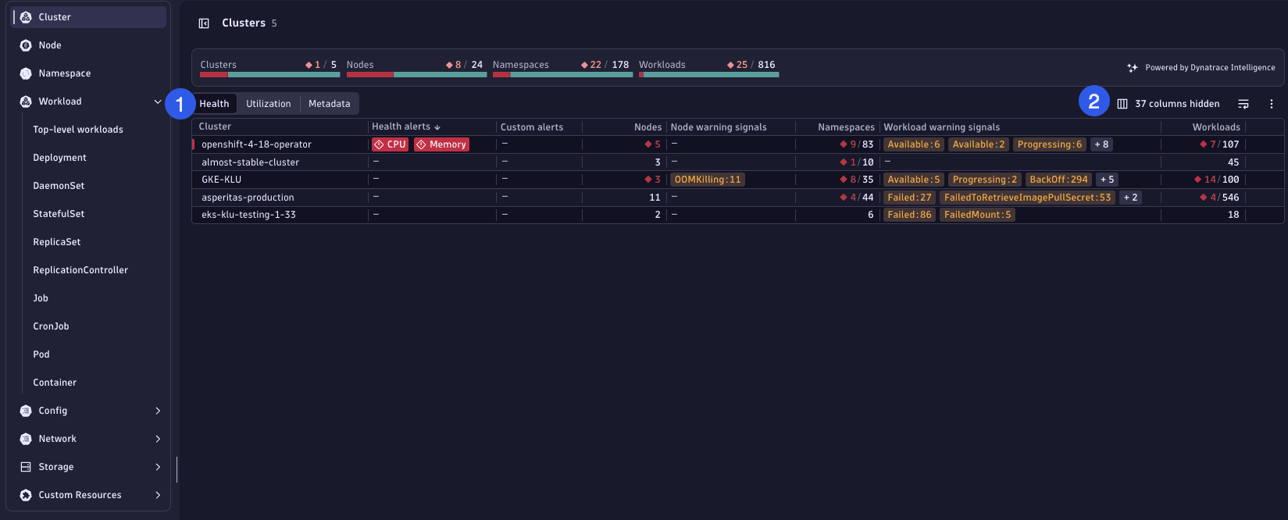Viewport: 1288px width, 520px height.
Task: Click the Dynatrace Intelligence sparkle icon
Action: (1132, 68)
